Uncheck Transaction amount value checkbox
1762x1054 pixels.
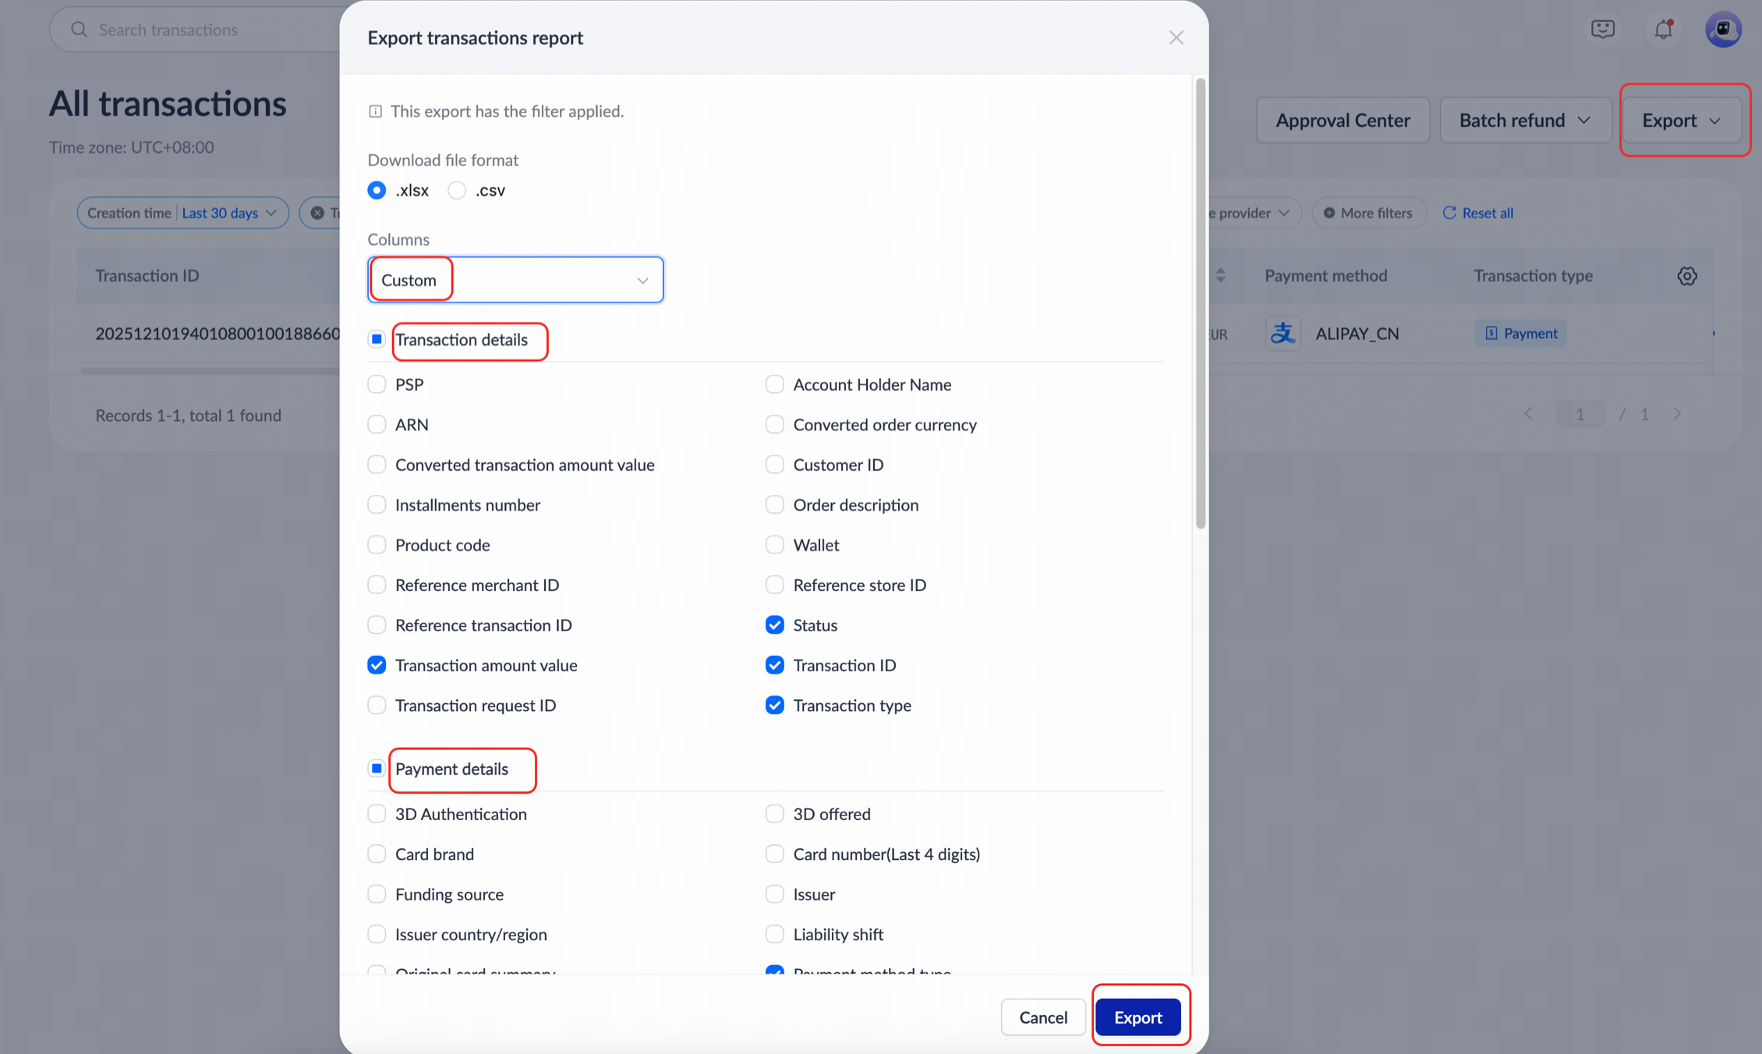(377, 665)
